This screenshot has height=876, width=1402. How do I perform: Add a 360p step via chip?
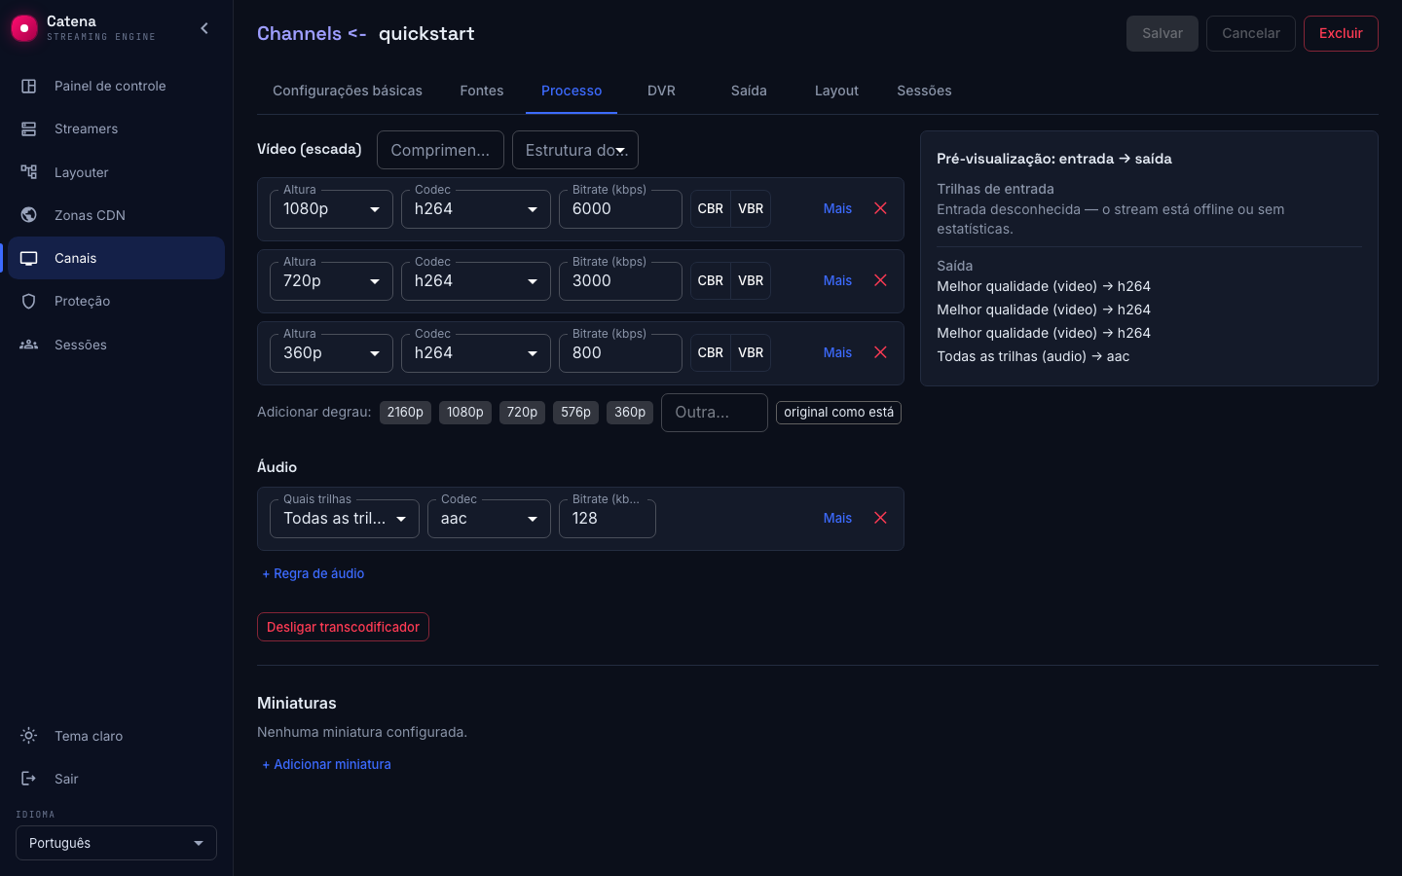tap(630, 412)
